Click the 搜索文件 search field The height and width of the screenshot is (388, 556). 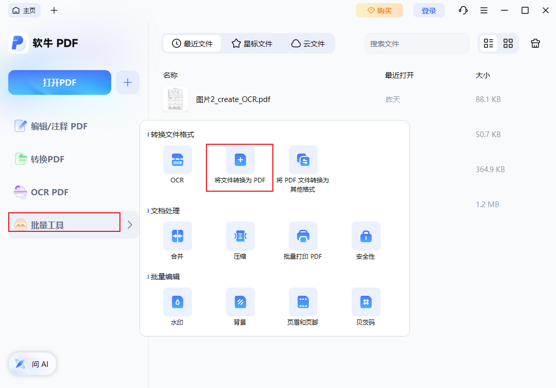pos(417,43)
